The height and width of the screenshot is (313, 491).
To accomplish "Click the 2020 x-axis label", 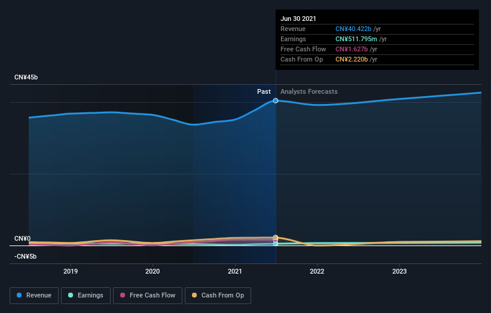I will pos(153,271).
